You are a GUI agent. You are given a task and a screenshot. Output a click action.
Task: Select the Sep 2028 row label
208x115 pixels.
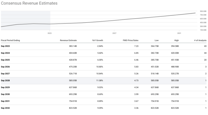tap(5, 81)
